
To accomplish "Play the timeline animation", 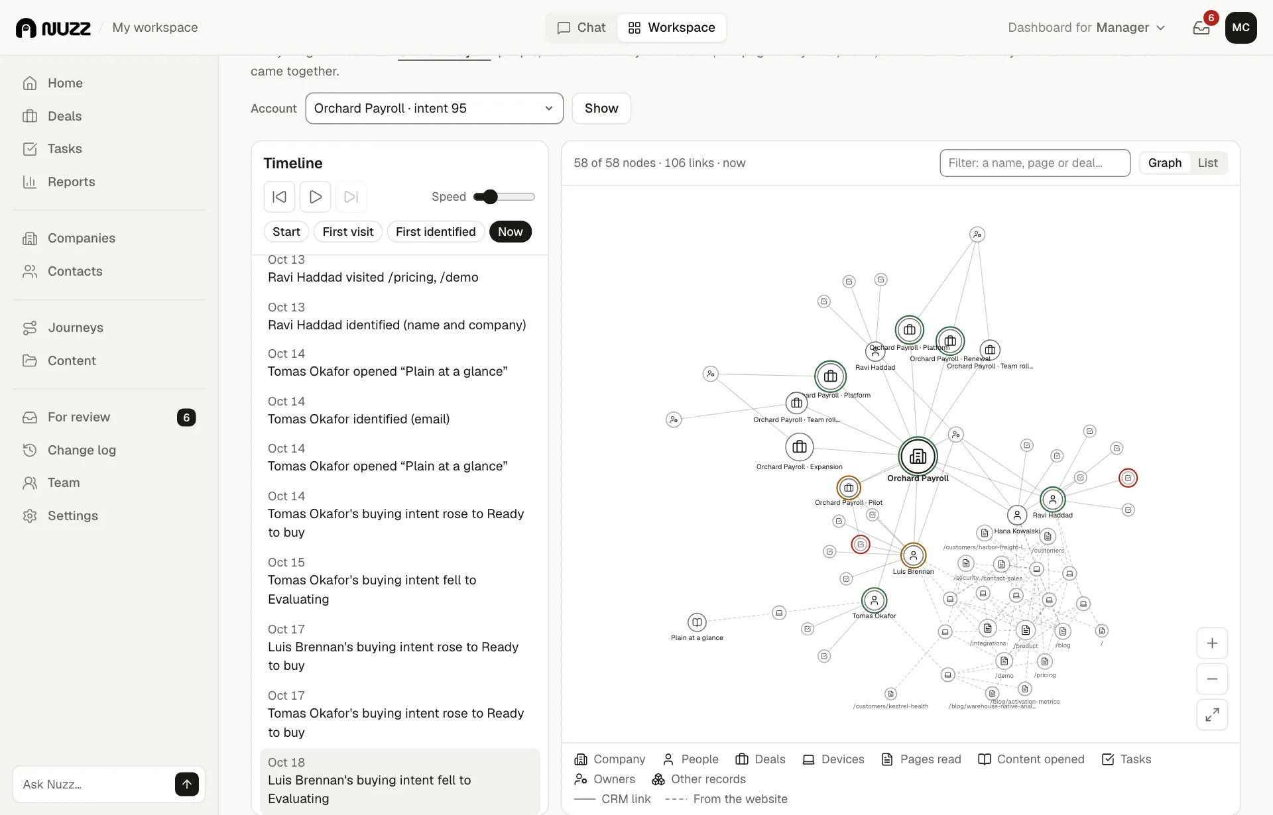I will click(x=316, y=197).
